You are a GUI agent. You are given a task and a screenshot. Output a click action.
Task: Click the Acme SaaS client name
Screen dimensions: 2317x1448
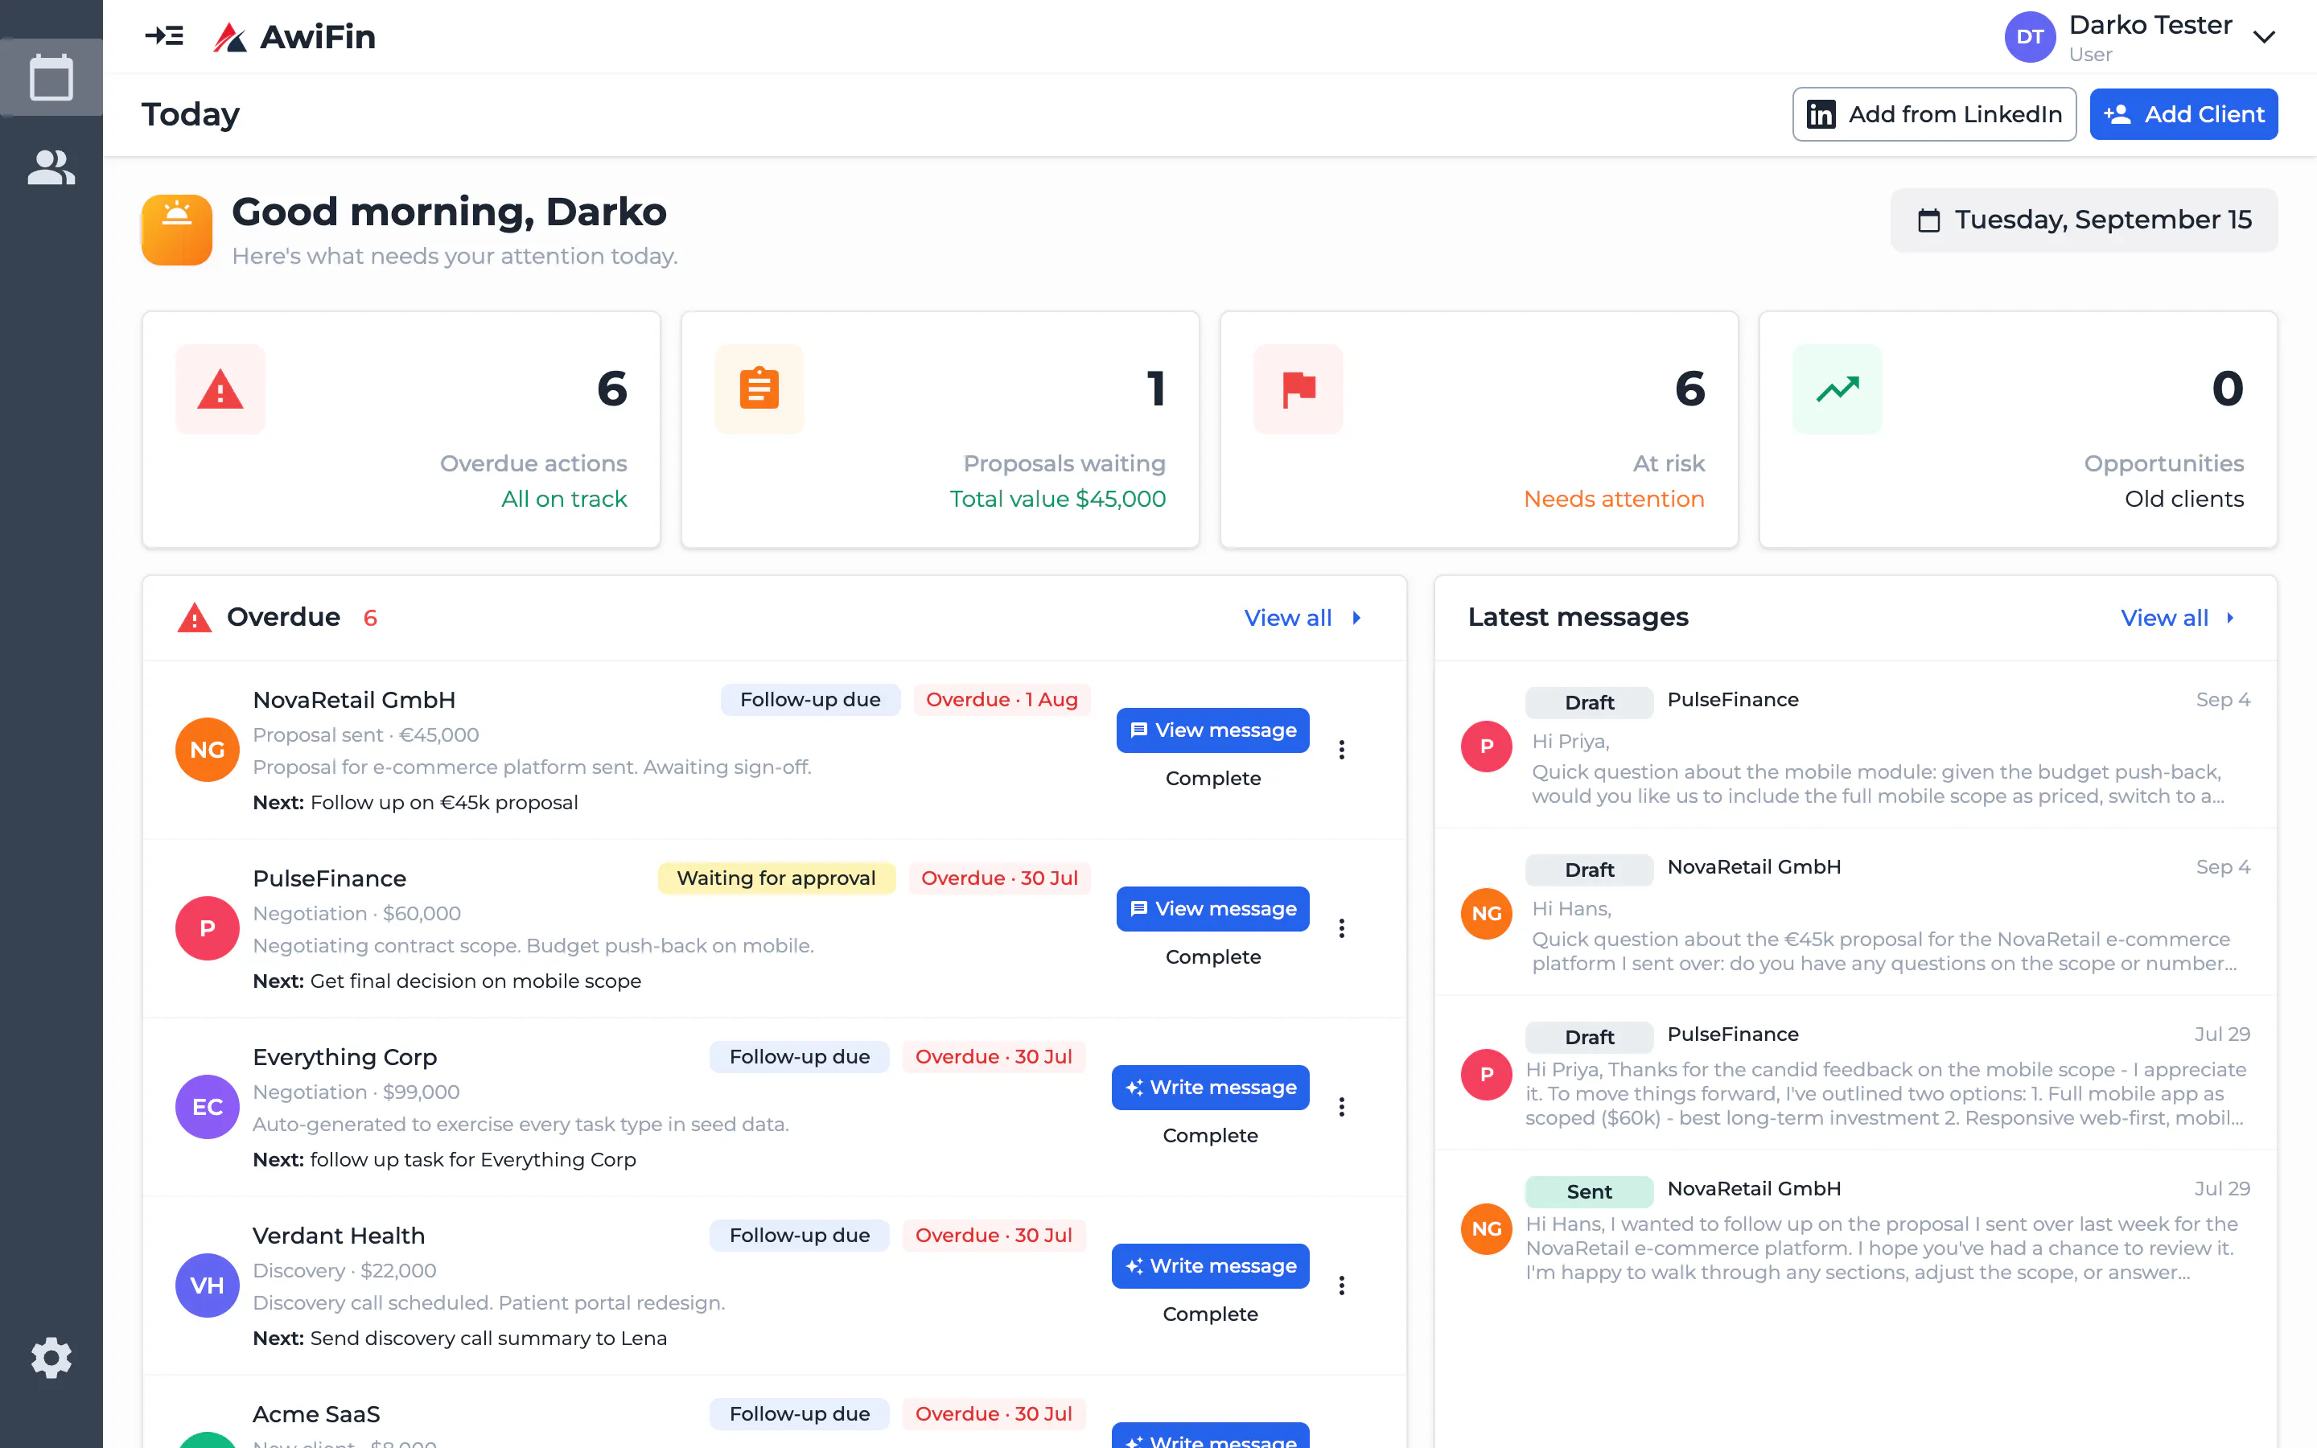click(x=316, y=1414)
